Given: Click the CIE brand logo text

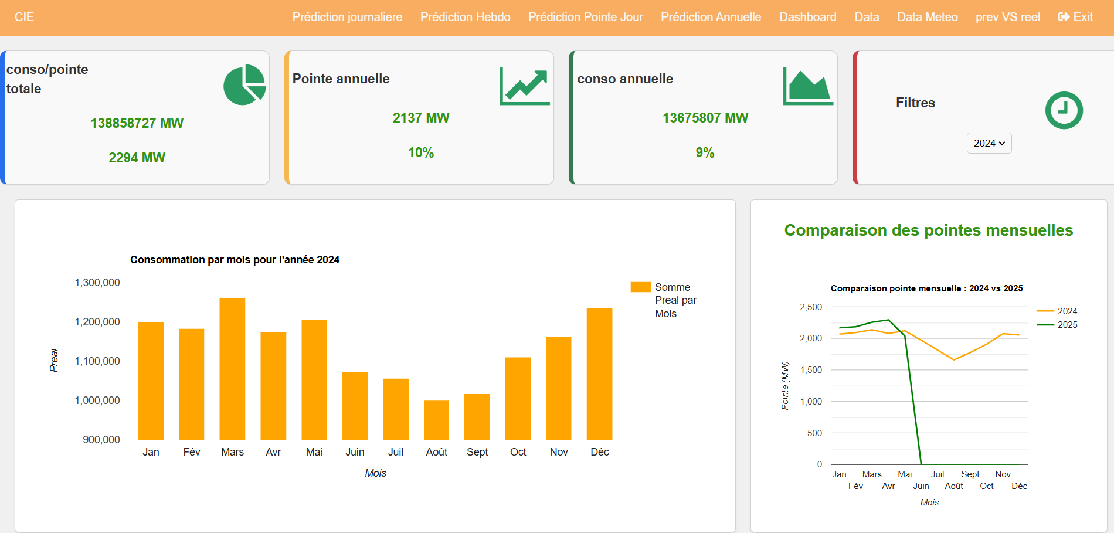Looking at the screenshot, I should (x=24, y=17).
